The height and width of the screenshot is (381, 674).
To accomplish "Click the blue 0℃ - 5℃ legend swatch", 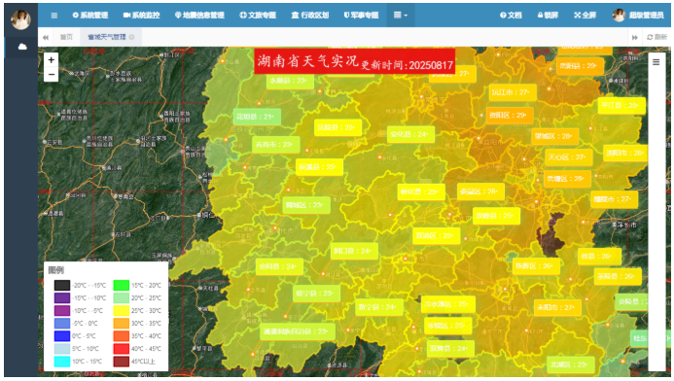I will [x=62, y=336].
